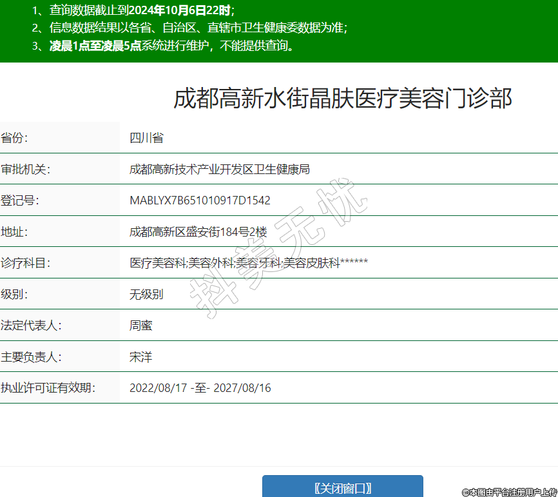Click the 审批机关 row label
Screen dimensions: 558x497
[x=26, y=170]
